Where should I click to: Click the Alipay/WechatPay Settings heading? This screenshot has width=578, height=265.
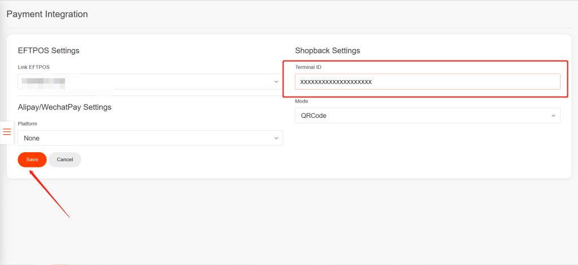(64, 107)
